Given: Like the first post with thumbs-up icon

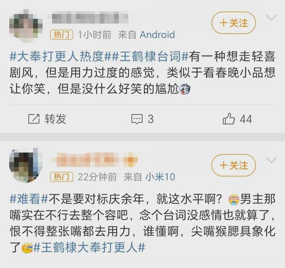Looking at the screenshot, I should click(x=229, y=119).
